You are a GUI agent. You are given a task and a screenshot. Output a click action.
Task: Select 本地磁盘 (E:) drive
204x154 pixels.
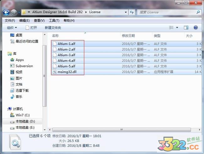(x=22, y=127)
